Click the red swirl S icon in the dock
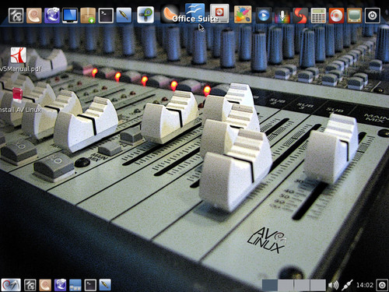 coord(300,16)
